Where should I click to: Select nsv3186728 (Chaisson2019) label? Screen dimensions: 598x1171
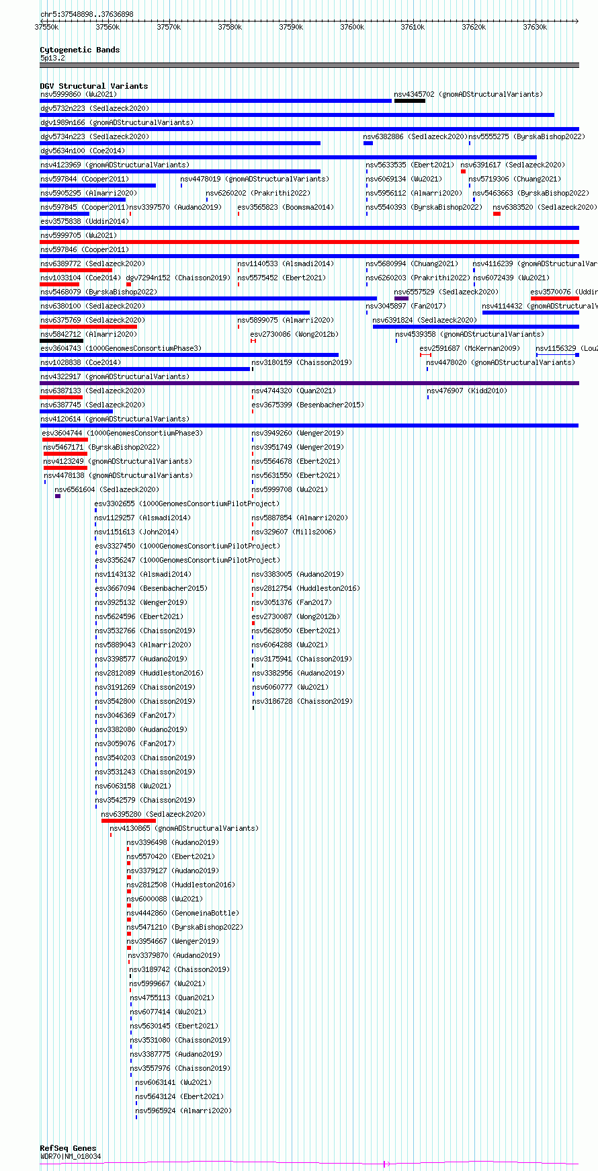click(x=302, y=702)
